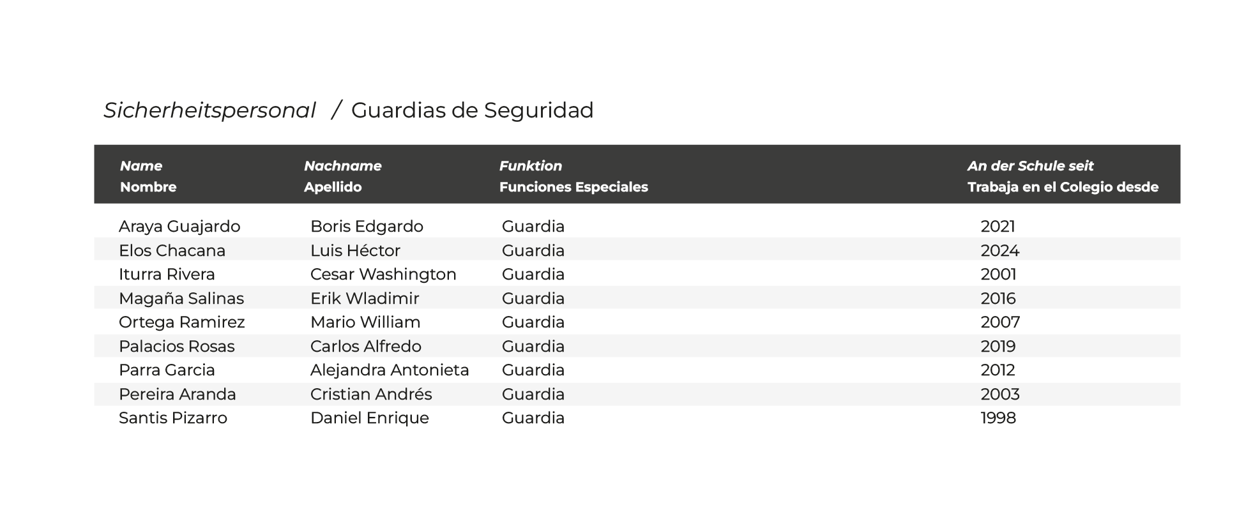Select the Nombre column header
The height and width of the screenshot is (519, 1253).
148,187
